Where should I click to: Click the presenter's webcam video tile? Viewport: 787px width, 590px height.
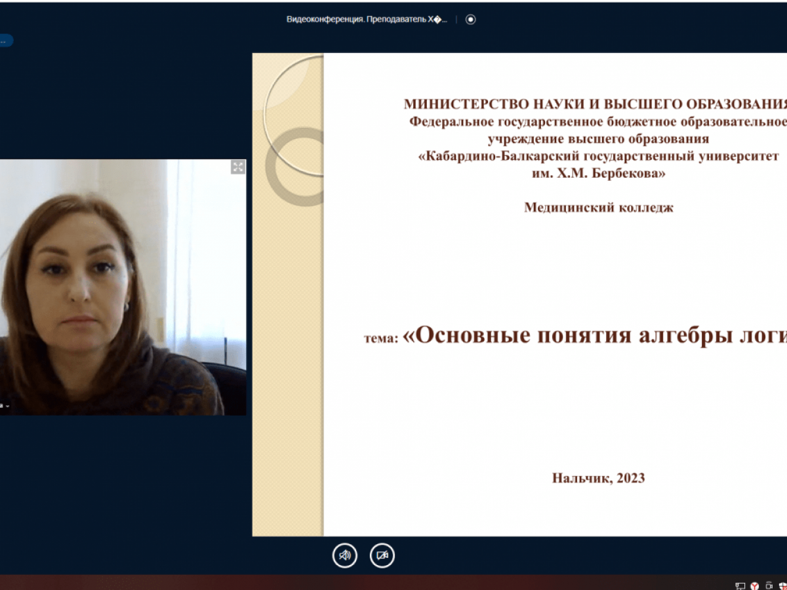[123, 287]
